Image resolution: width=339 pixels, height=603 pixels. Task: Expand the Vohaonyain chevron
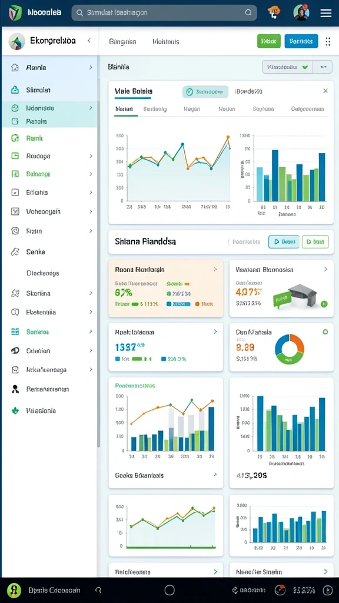[x=91, y=211]
